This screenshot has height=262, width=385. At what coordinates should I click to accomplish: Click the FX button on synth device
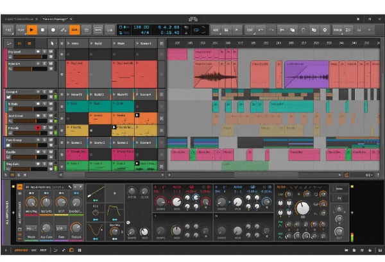pyautogui.click(x=339, y=198)
